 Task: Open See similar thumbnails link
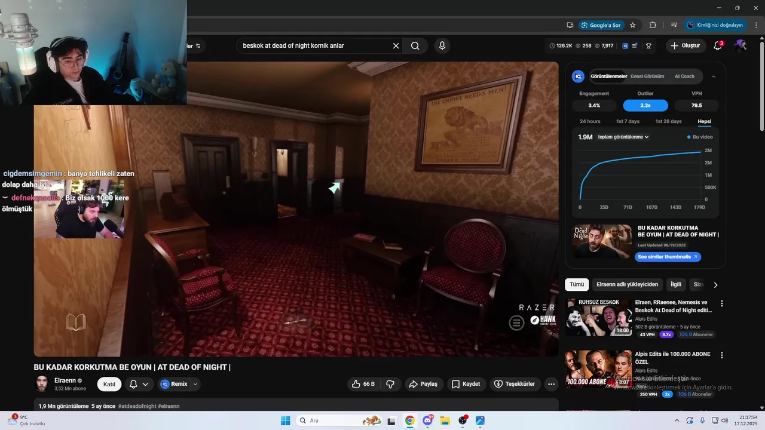coord(668,257)
